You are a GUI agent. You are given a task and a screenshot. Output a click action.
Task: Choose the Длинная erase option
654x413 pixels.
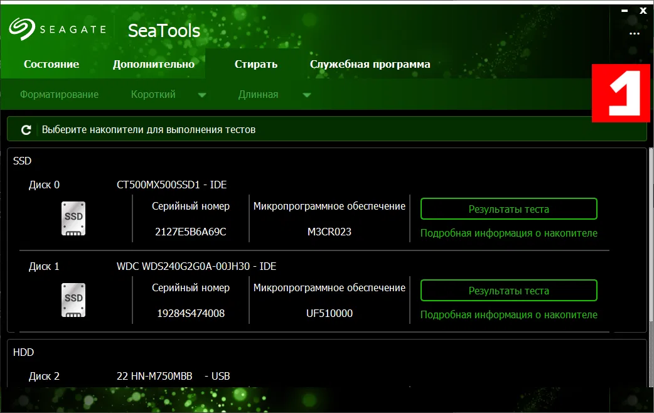pyautogui.click(x=258, y=95)
